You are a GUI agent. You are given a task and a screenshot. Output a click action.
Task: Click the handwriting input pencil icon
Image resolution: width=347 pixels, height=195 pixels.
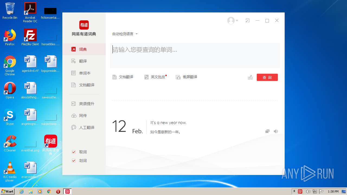(250, 77)
